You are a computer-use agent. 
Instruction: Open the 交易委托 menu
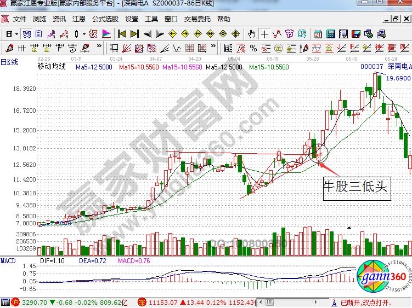coord(195,19)
